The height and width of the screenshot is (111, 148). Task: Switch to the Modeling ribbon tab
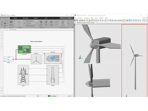coord(25,18)
